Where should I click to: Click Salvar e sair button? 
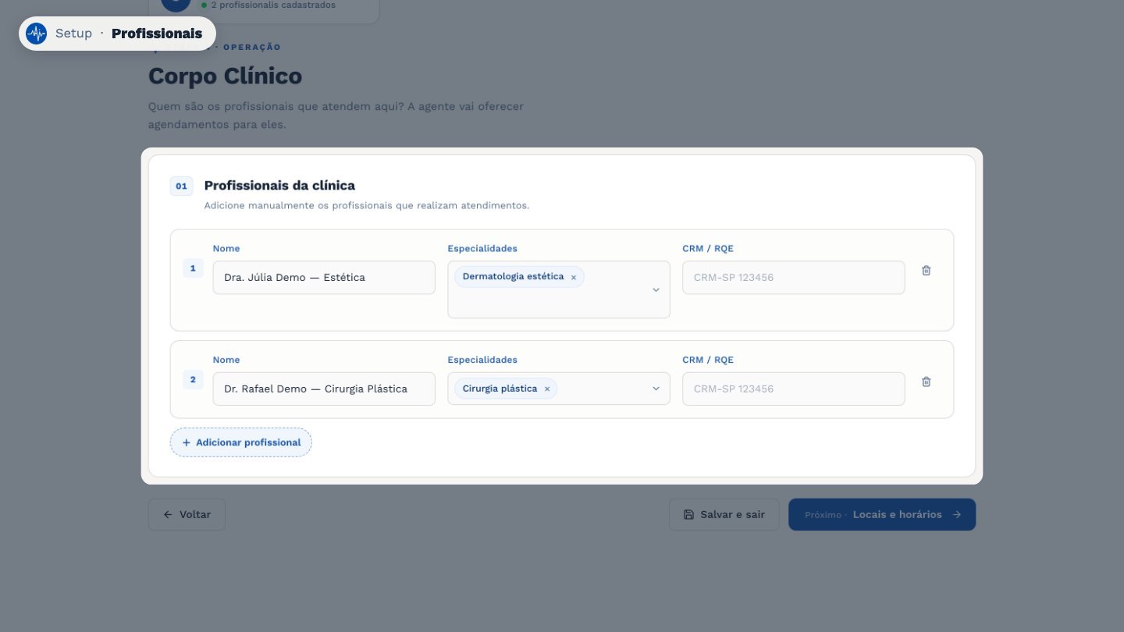coord(724,515)
